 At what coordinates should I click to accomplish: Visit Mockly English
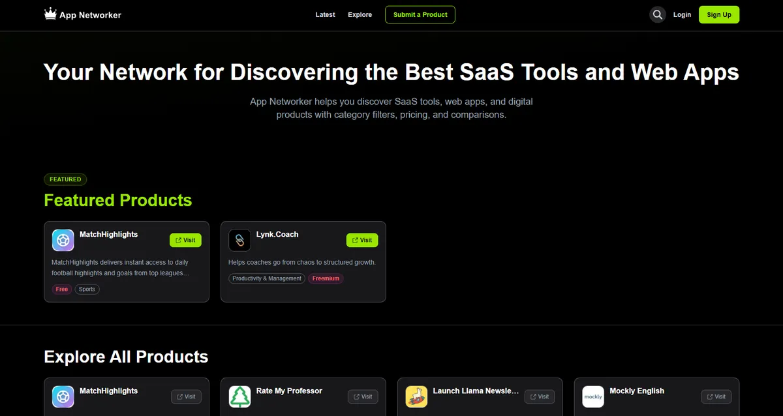tap(716, 396)
